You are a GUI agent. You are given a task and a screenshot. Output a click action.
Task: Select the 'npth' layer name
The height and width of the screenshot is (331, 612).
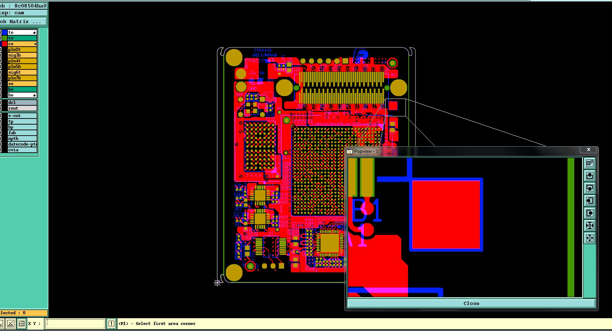click(x=22, y=138)
